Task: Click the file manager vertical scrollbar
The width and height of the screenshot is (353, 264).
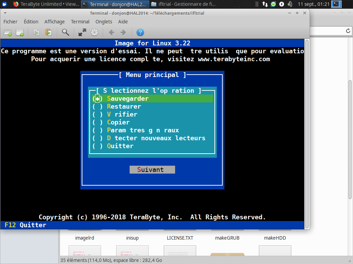Action: [x=350, y=139]
